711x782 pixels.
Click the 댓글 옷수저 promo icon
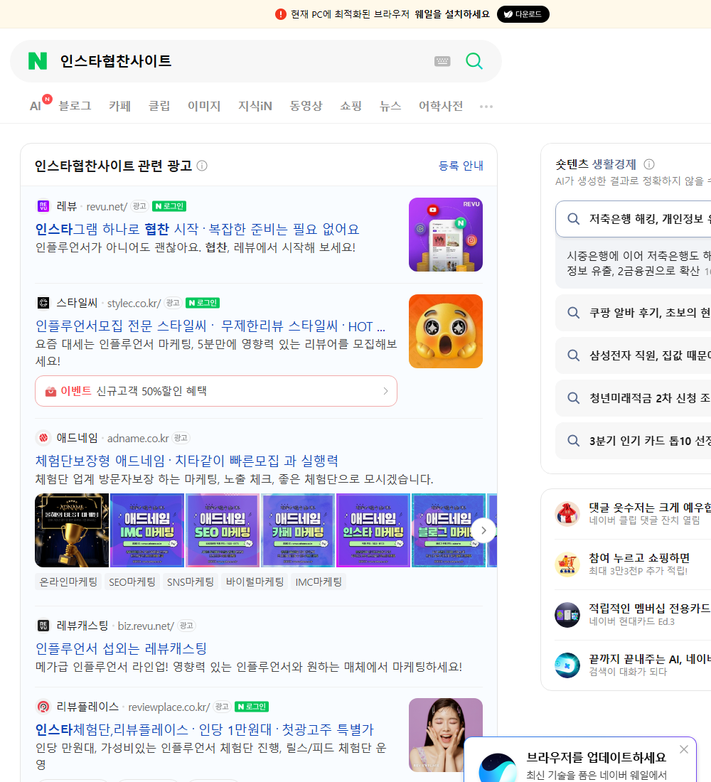(x=567, y=514)
